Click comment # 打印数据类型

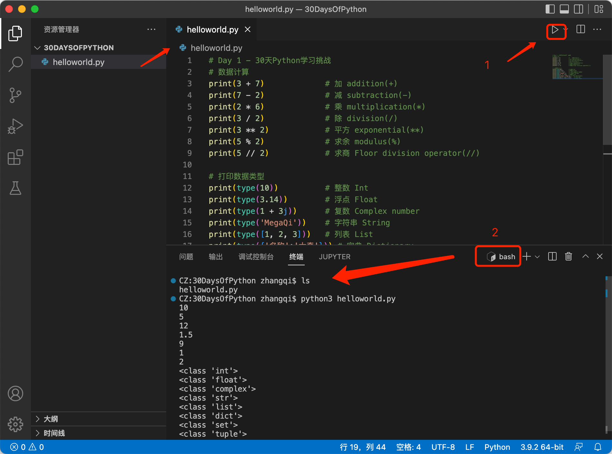click(x=236, y=176)
